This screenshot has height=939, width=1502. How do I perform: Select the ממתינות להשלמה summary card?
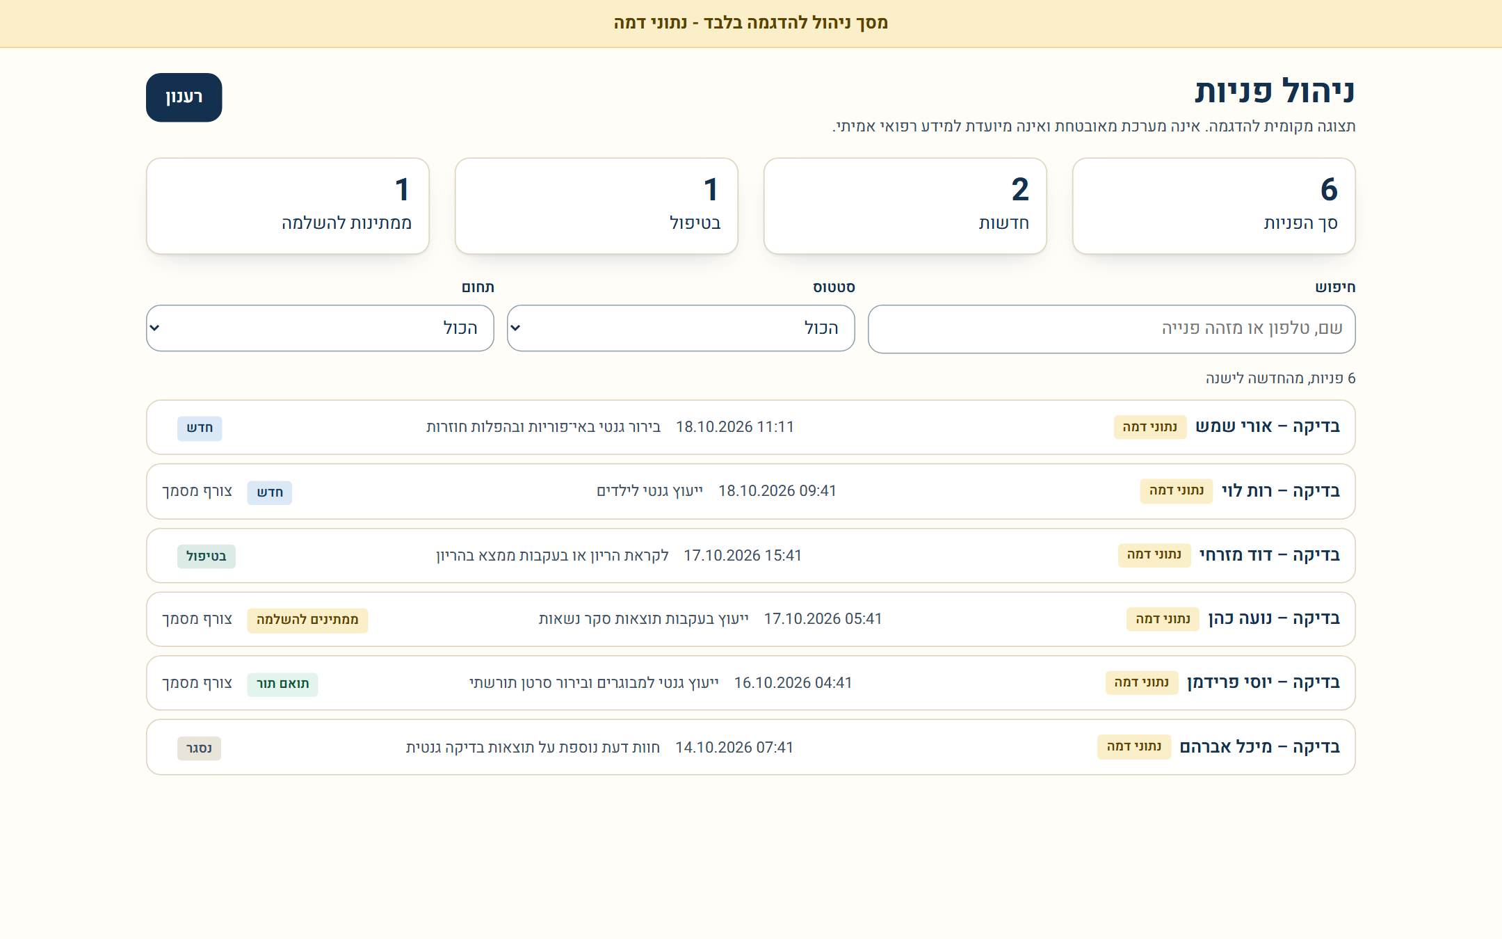click(x=287, y=206)
